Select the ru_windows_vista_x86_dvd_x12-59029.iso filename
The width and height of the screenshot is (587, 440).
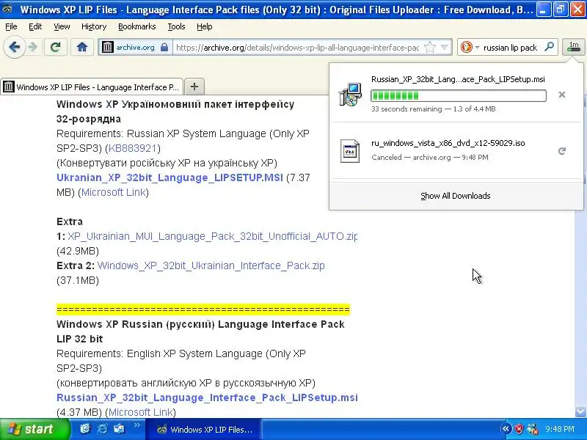pyautogui.click(x=448, y=143)
